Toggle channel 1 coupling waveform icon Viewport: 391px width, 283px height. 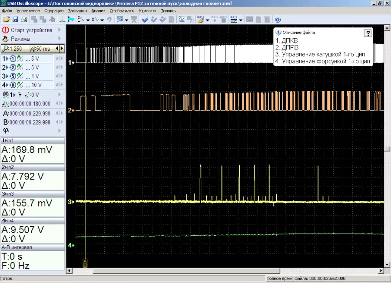tap(20, 59)
